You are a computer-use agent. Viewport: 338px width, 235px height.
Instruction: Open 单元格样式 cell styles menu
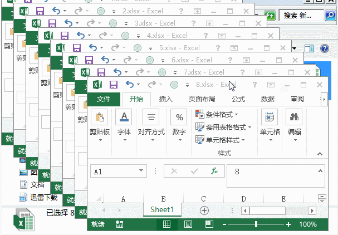tap(220, 140)
